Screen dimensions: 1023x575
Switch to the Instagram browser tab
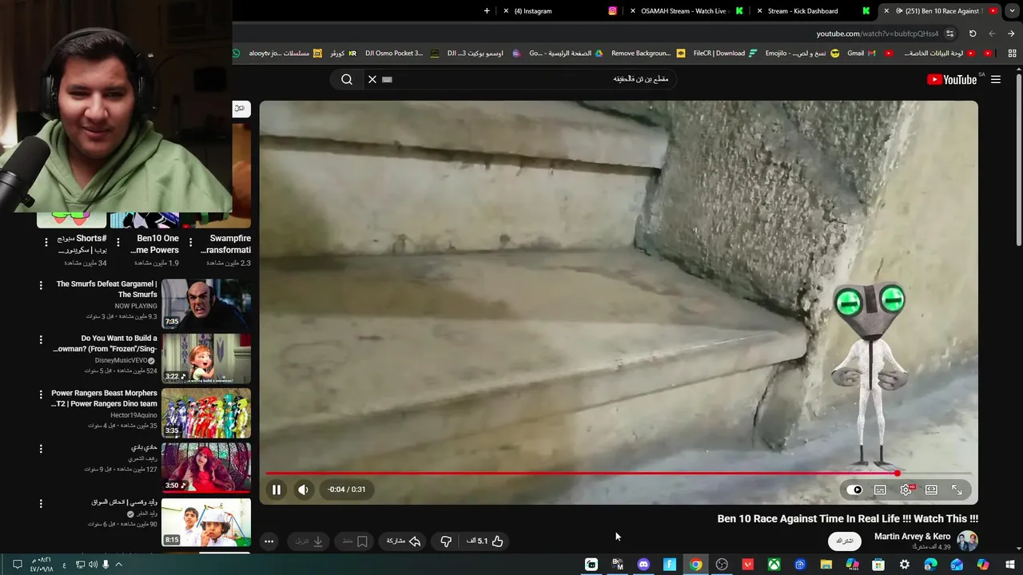coord(559,11)
